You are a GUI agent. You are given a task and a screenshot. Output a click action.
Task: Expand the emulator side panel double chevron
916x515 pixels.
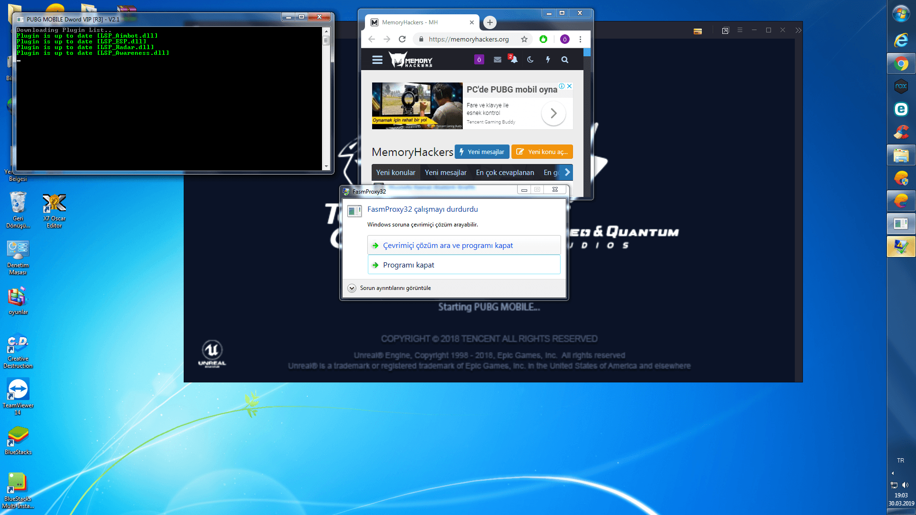[799, 30]
